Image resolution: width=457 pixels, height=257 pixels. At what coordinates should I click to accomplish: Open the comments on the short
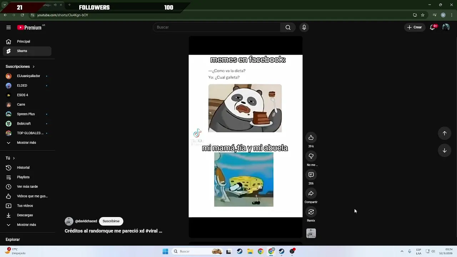(311, 175)
